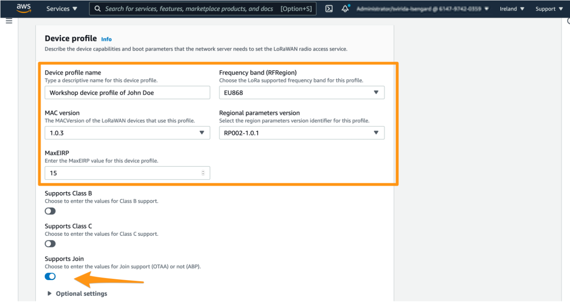Image resolution: width=570 pixels, height=305 pixels.
Task: Open the Frequency band EU868 dropdown
Action: point(301,93)
